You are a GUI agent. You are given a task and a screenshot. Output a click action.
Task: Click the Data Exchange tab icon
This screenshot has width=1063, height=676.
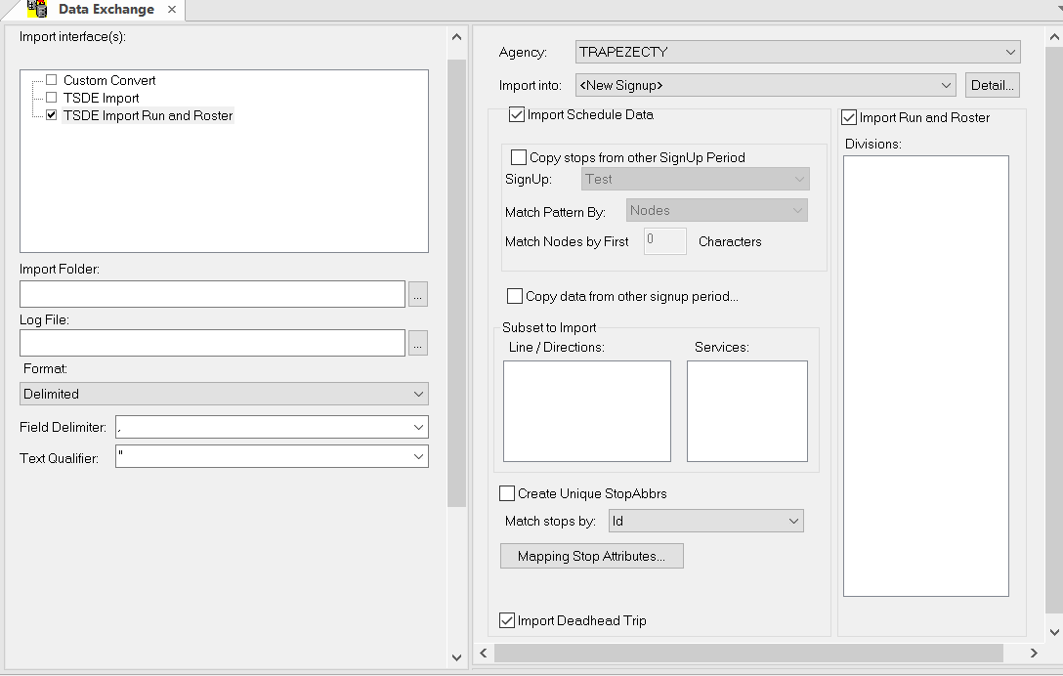click(38, 10)
